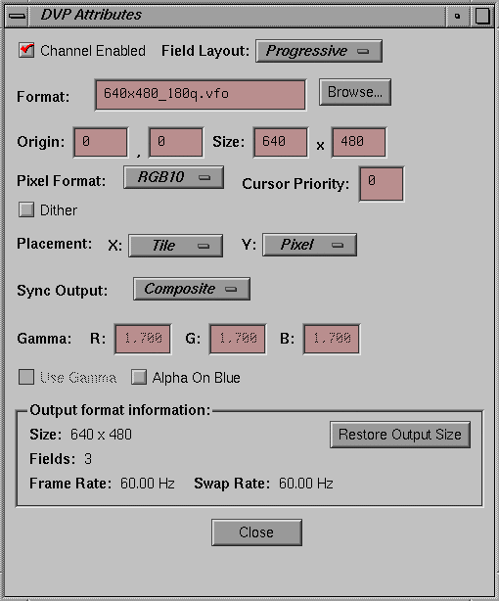Focus the Format file name field
Image resolution: width=499 pixels, height=601 pixels.
tap(201, 95)
